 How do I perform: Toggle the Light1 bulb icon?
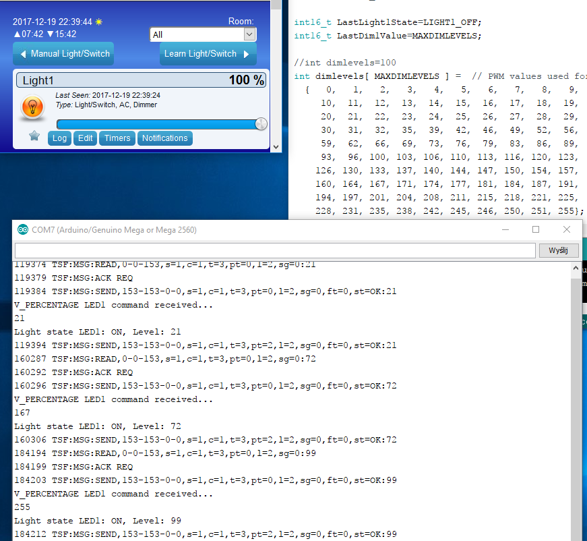pyautogui.click(x=32, y=108)
